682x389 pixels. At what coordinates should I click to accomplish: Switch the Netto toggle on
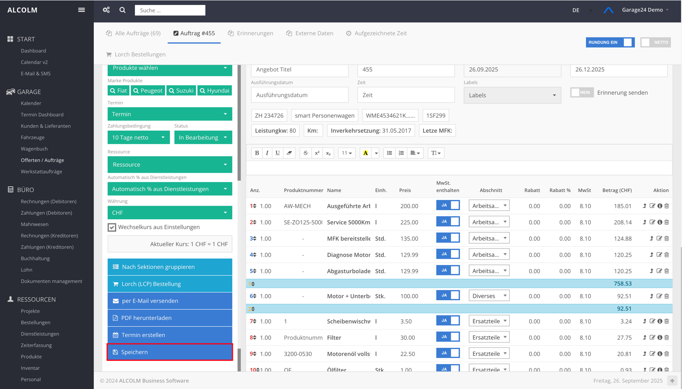(655, 42)
